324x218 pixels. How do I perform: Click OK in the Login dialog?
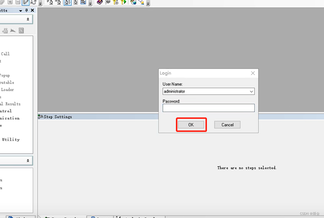click(x=191, y=125)
